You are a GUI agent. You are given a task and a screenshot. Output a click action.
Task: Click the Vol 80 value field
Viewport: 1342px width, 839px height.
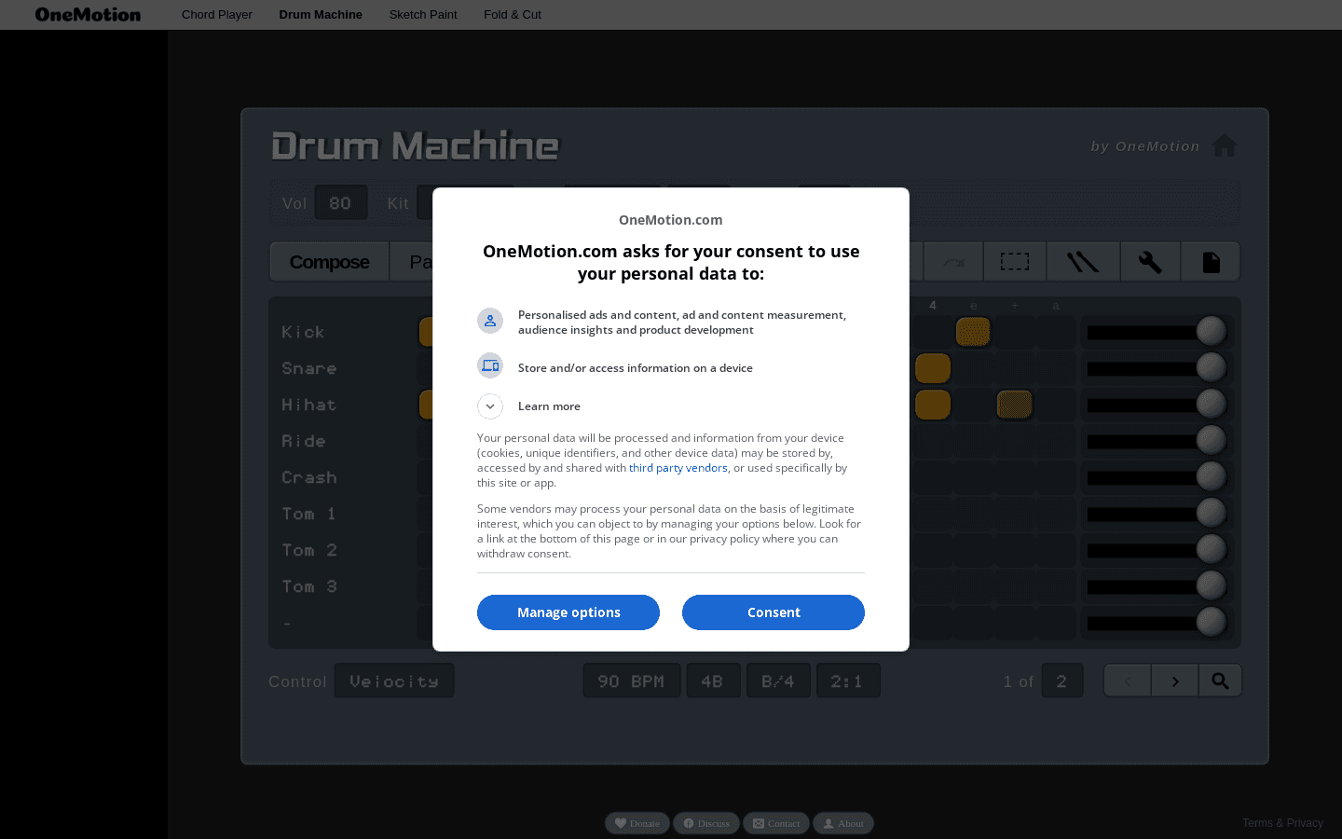tap(340, 203)
